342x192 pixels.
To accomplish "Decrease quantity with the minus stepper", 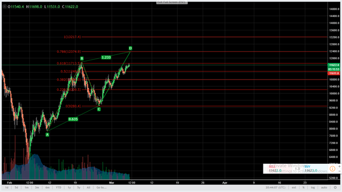I will point(339,171).
